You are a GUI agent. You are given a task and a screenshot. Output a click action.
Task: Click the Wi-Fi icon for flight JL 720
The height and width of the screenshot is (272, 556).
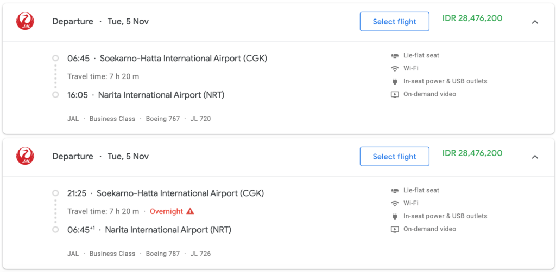395,69
